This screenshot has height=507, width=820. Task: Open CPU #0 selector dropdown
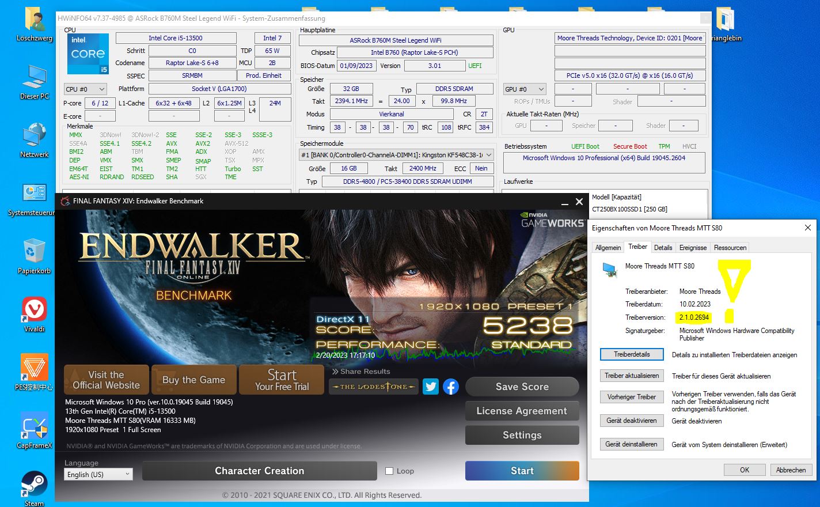click(x=85, y=89)
